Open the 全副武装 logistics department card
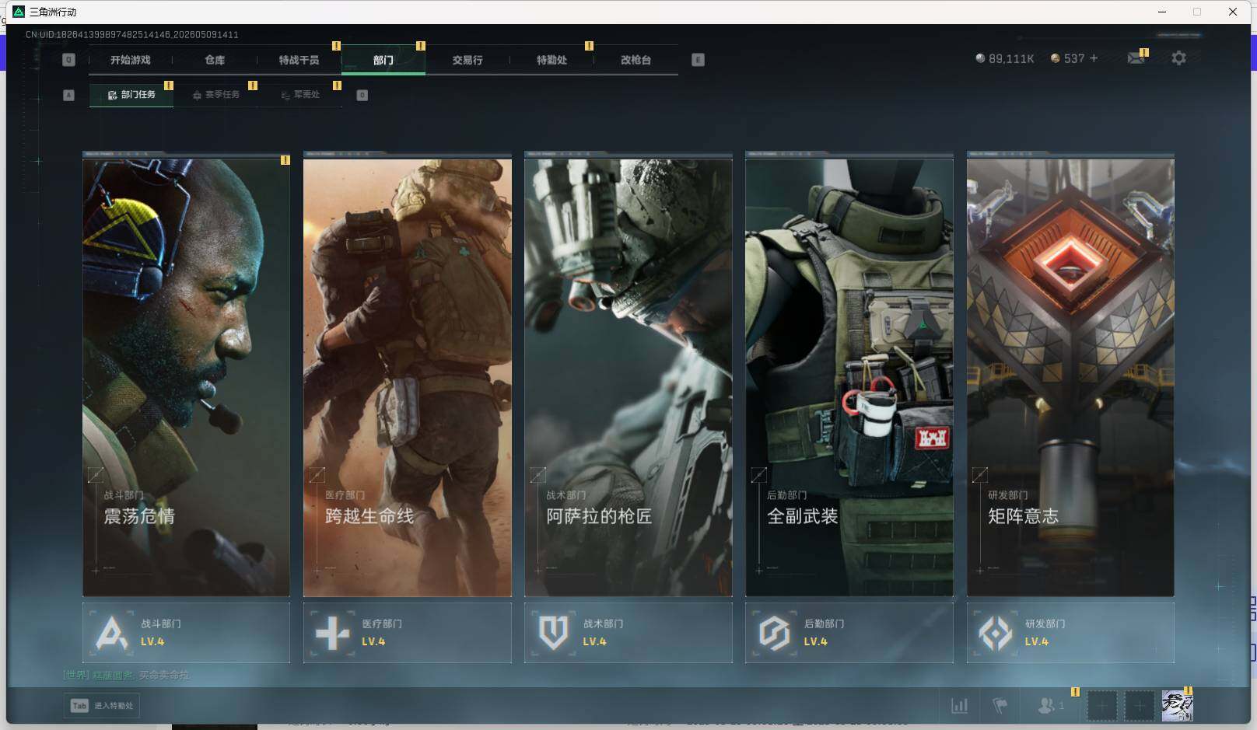 click(849, 377)
